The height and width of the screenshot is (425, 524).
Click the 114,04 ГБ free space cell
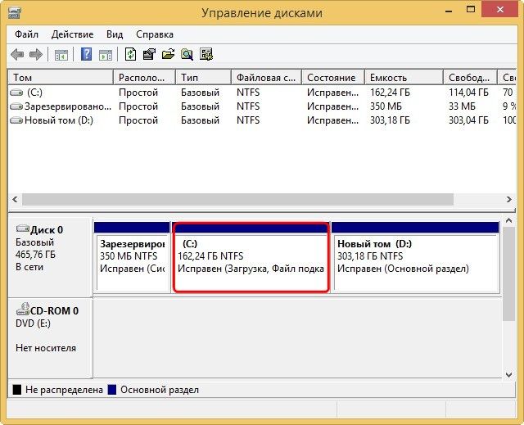[468, 93]
